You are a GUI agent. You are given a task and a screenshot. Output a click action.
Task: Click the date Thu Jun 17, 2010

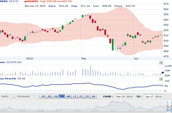(35, 6)
